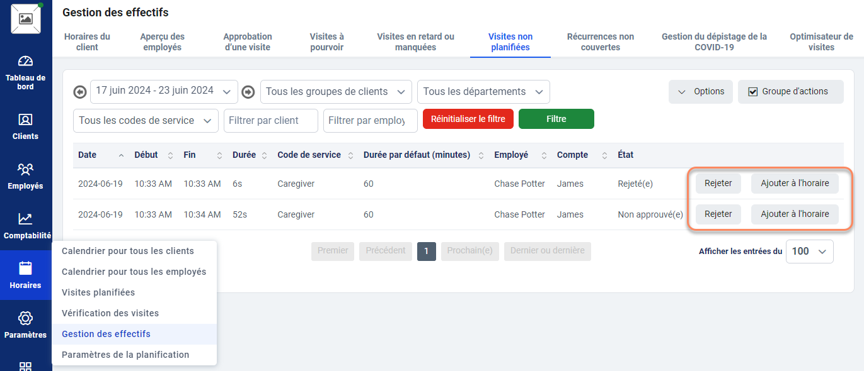The width and height of the screenshot is (864, 371).
Task: Switch to Visites à pourvoir tab
Action: click(326, 42)
